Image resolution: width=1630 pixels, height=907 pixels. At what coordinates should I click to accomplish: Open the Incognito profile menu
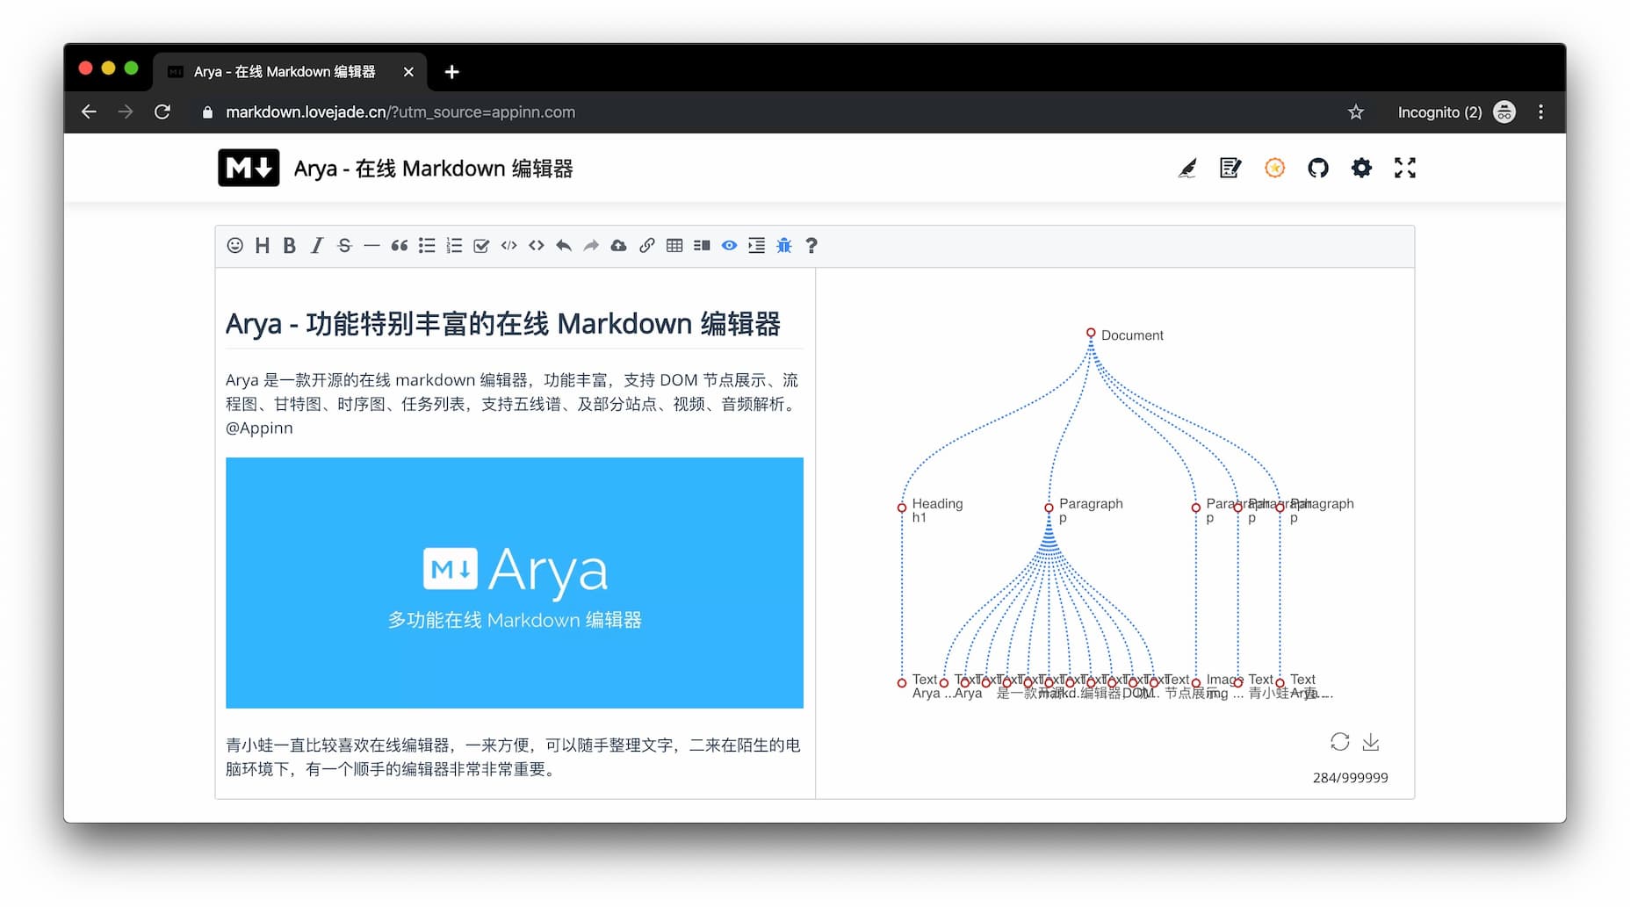(x=1456, y=112)
